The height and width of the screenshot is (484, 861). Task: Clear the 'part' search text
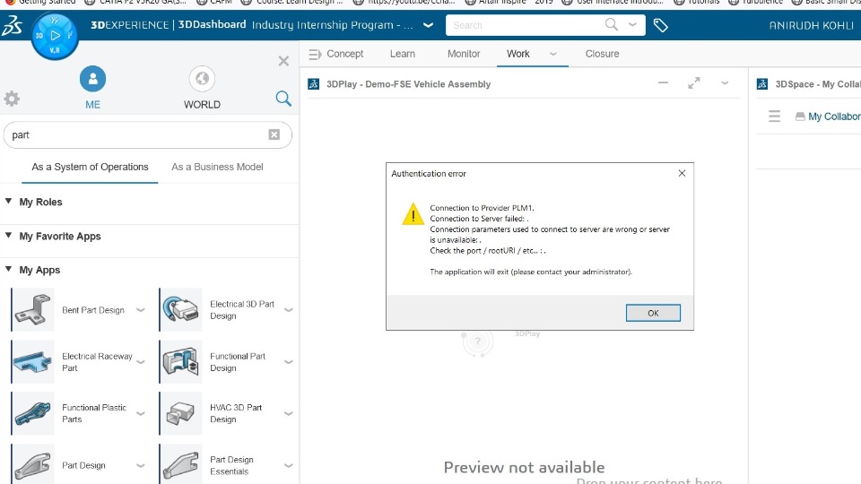point(274,134)
